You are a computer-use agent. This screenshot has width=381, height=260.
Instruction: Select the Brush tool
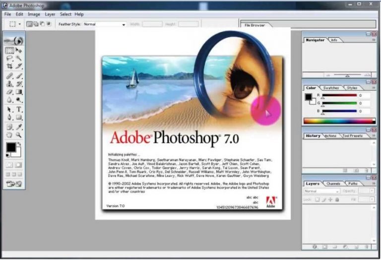coord(19,76)
